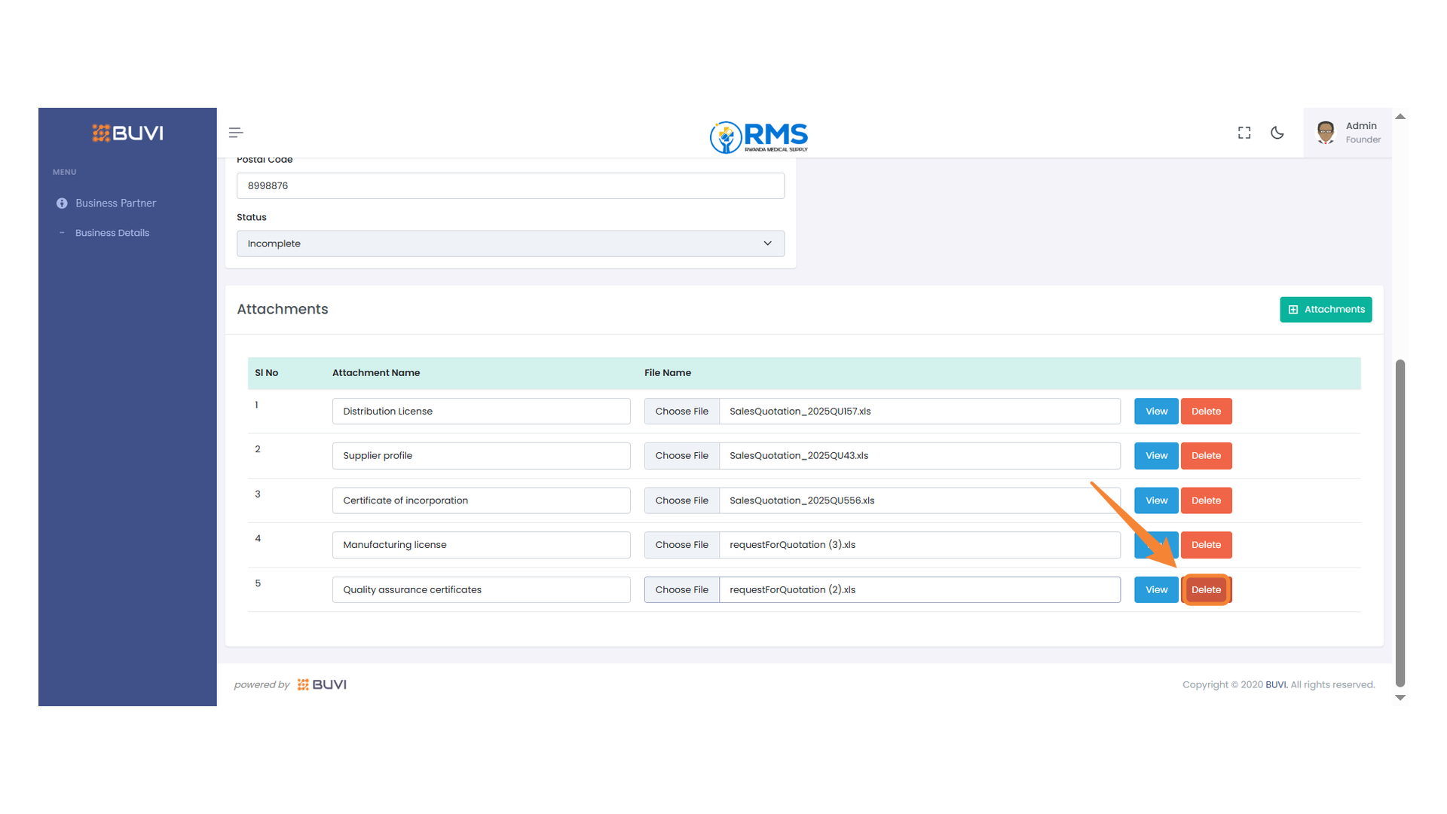The width and height of the screenshot is (1447, 814).
Task: Click the hamburger menu toggle icon
Action: [235, 133]
